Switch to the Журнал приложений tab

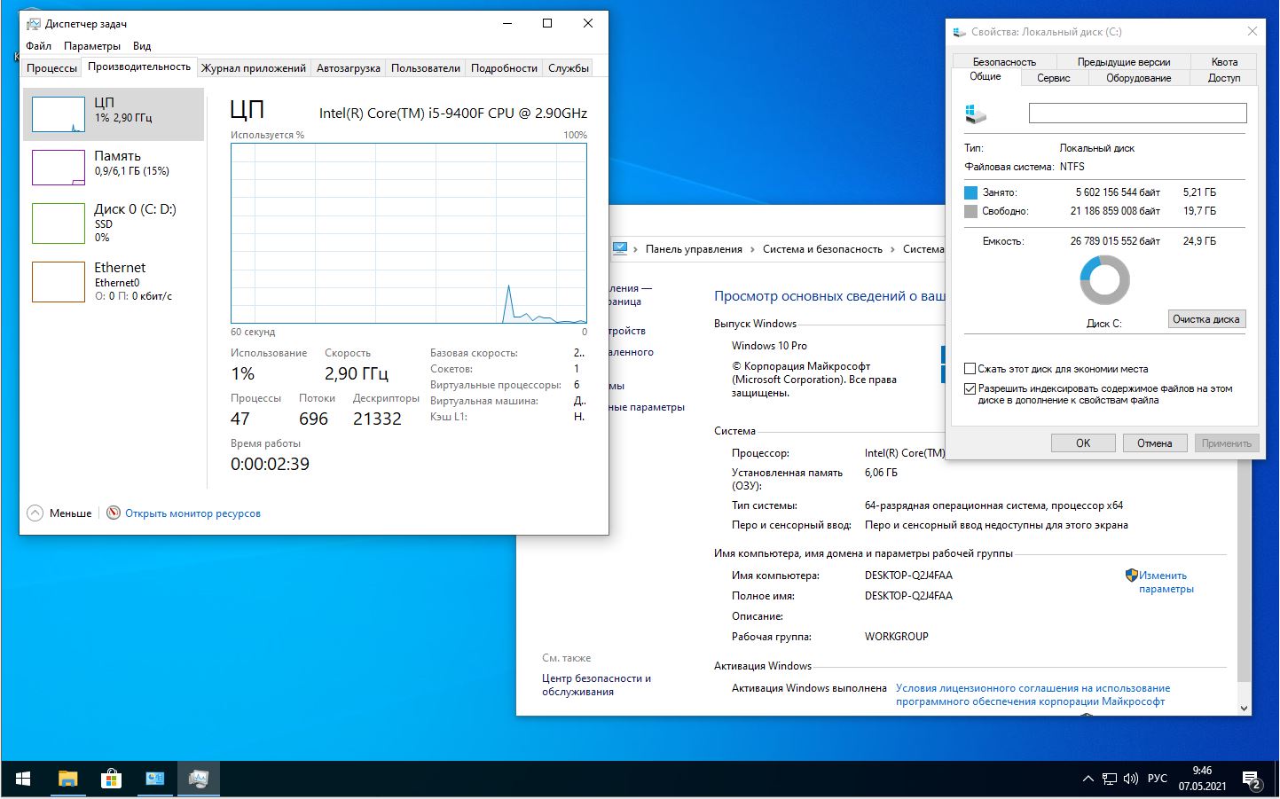click(254, 68)
